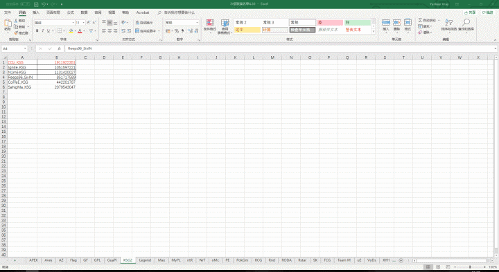This screenshot has width=499, height=272.
Task: Apply comma thousands separator style
Action: coord(182,31)
